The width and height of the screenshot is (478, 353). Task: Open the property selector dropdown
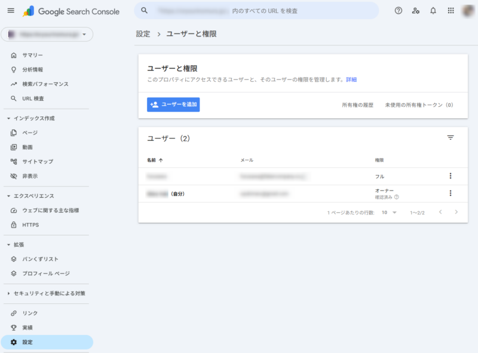point(47,35)
